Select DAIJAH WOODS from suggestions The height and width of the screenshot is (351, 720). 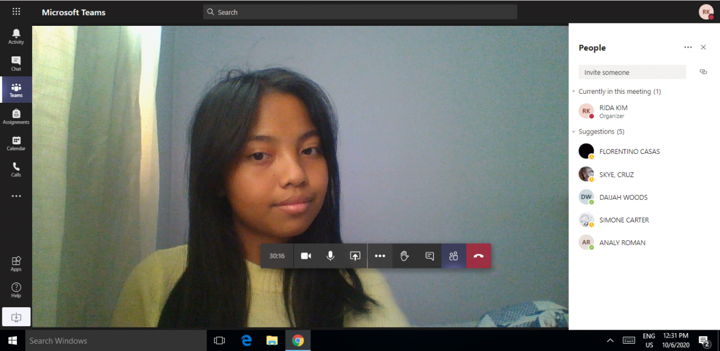(x=623, y=197)
